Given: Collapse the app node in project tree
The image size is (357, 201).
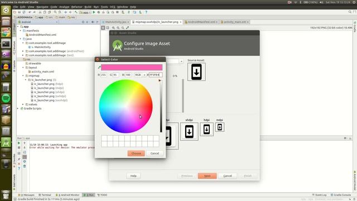Looking at the screenshot, I should coord(18,26).
